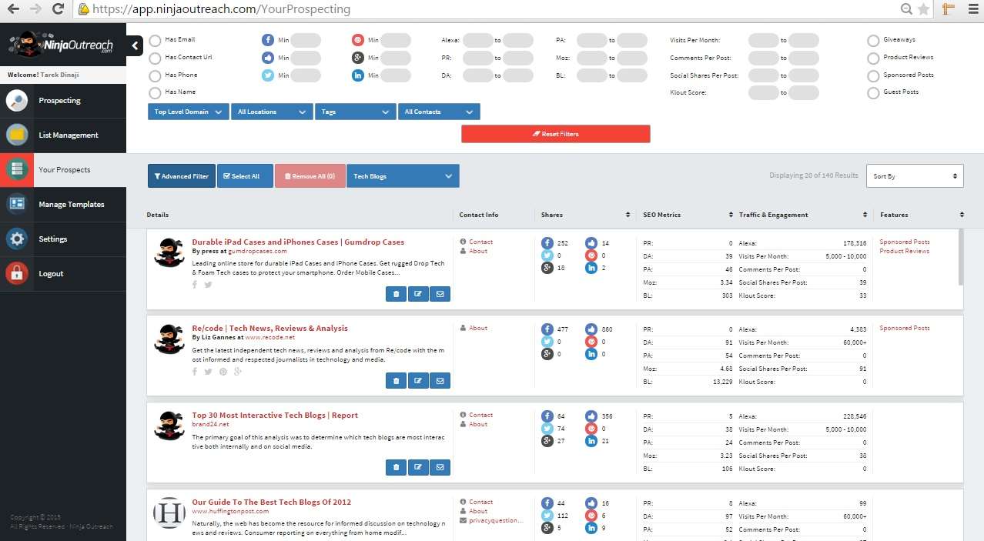The width and height of the screenshot is (984, 541).
Task: Click envelope icon on the Re/code prospect
Action: point(440,380)
